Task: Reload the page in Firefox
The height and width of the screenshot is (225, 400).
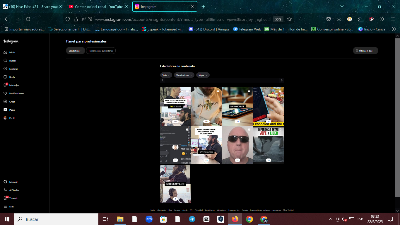Action: [28, 19]
